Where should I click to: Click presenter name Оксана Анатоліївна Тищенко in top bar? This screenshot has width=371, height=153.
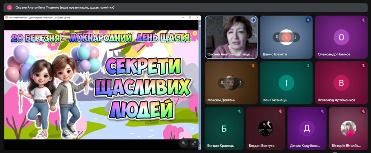click(65, 7)
